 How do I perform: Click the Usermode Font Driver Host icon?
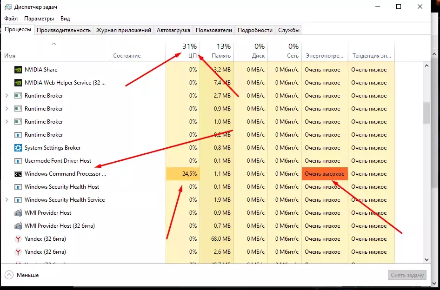click(18, 161)
